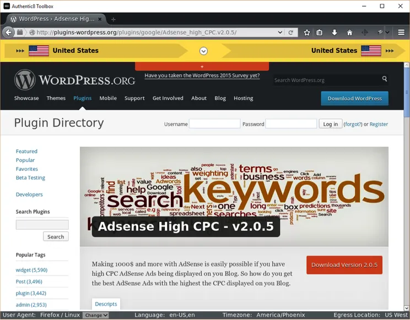Go to the Themes menu item
The height and width of the screenshot is (320, 410).
click(56, 98)
